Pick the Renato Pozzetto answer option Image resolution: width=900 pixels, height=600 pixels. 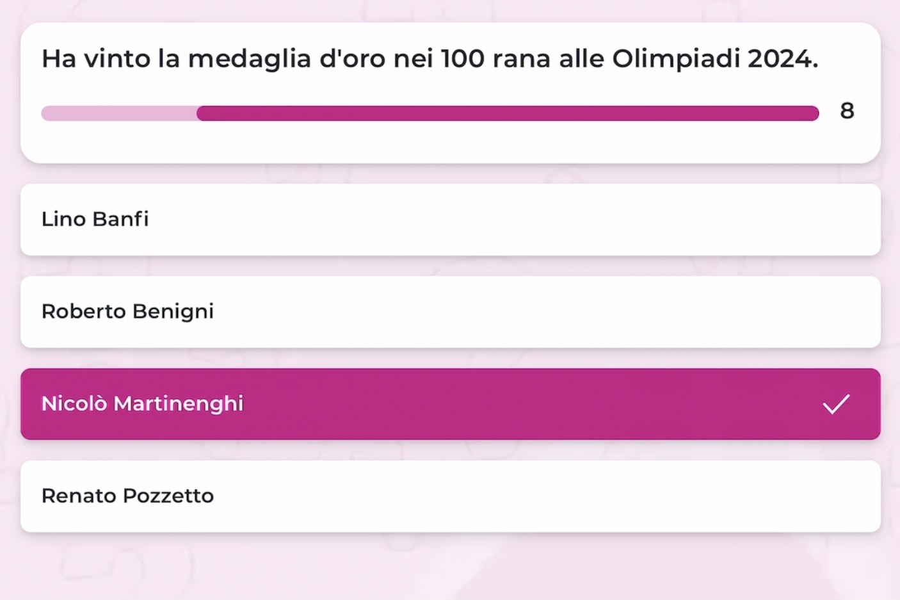pyautogui.click(x=450, y=496)
